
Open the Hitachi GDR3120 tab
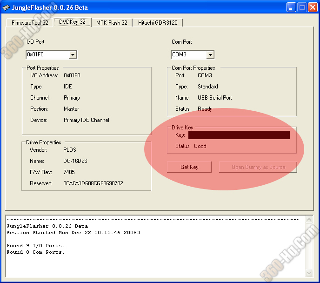(158, 23)
